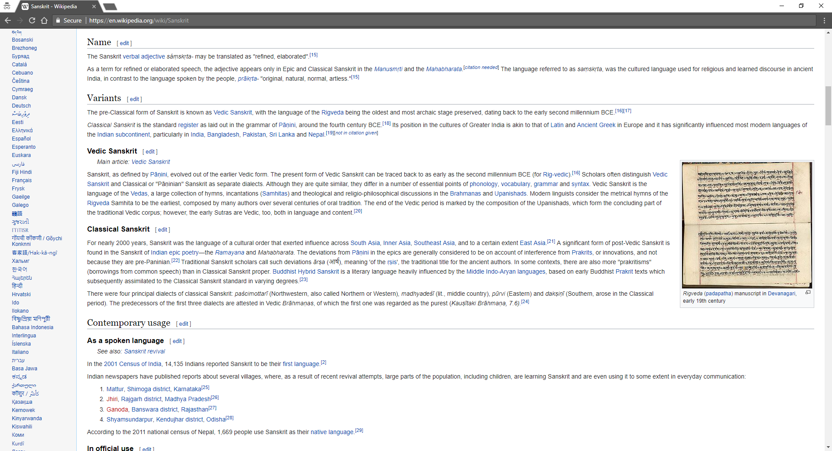Screen dimensions: 832x451
Task: Open the Chrome three-dot menu
Action: click(824, 20)
